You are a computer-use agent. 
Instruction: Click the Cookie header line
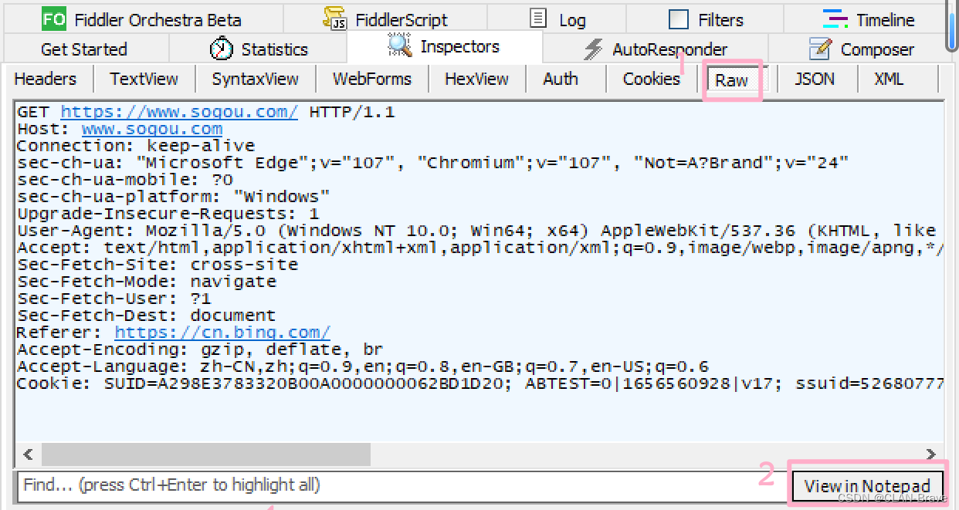tap(479, 383)
